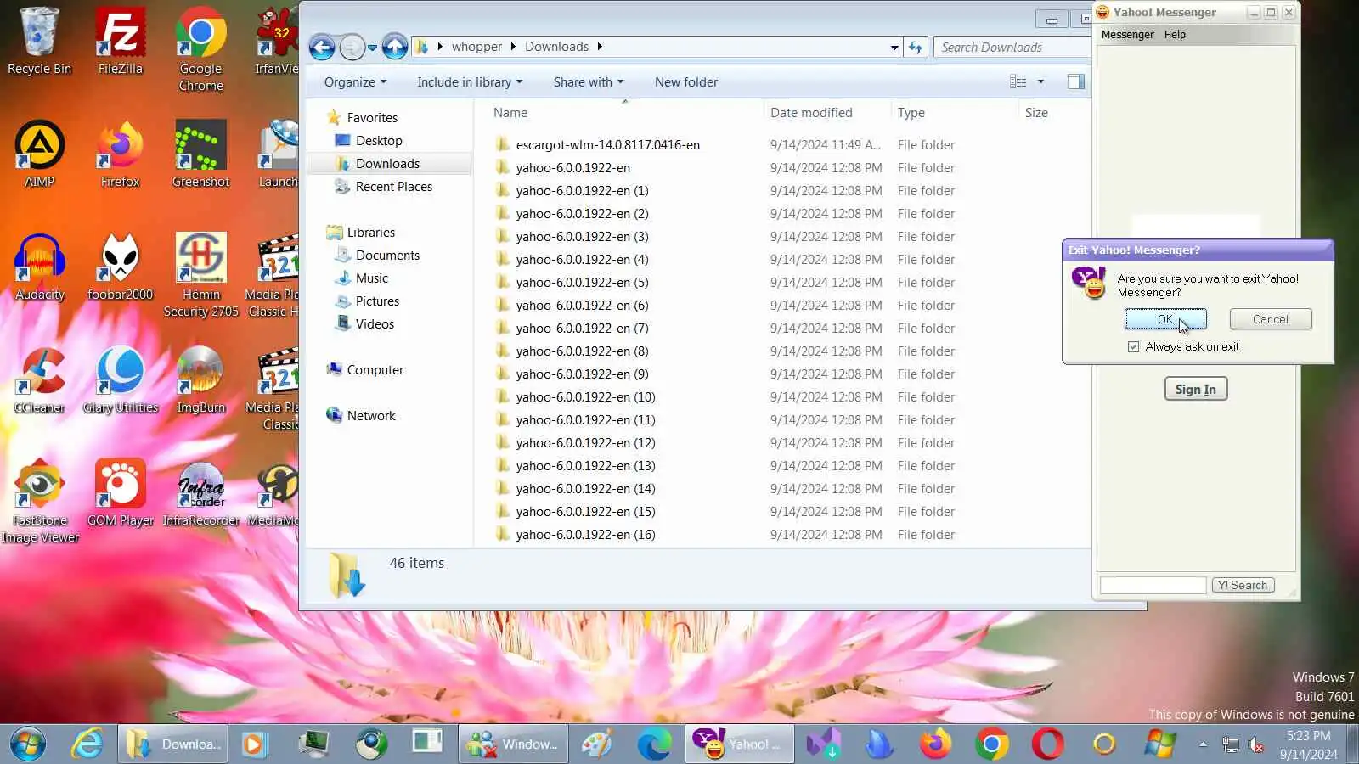Click the volume icon in system tray
The width and height of the screenshot is (1359, 764).
[x=1256, y=745]
